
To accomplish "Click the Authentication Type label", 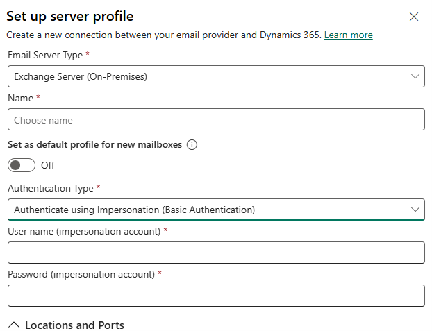I will tap(51, 188).
